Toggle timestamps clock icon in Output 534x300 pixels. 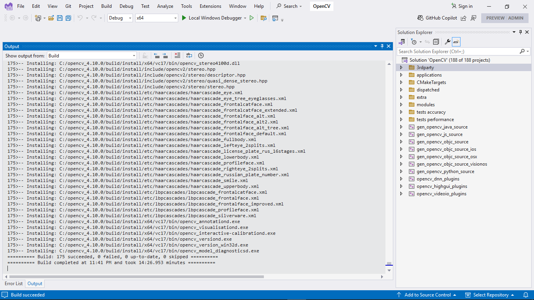pyautogui.click(x=201, y=55)
